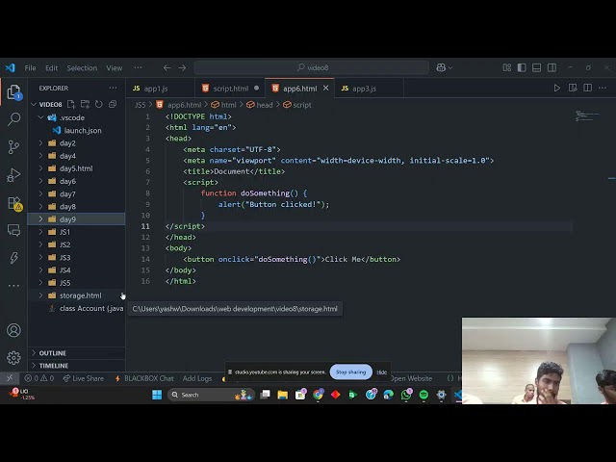The width and height of the screenshot is (616, 462).
Task: Go forward in navigation history
Action: [182, 68]
